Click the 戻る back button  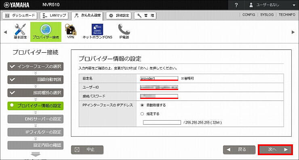(x=239, y=150)
